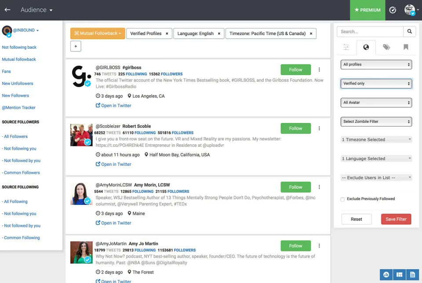This screenshot has width=422, height=283.
Task: Select Not following back in sidebar
Action: (19, 47)
